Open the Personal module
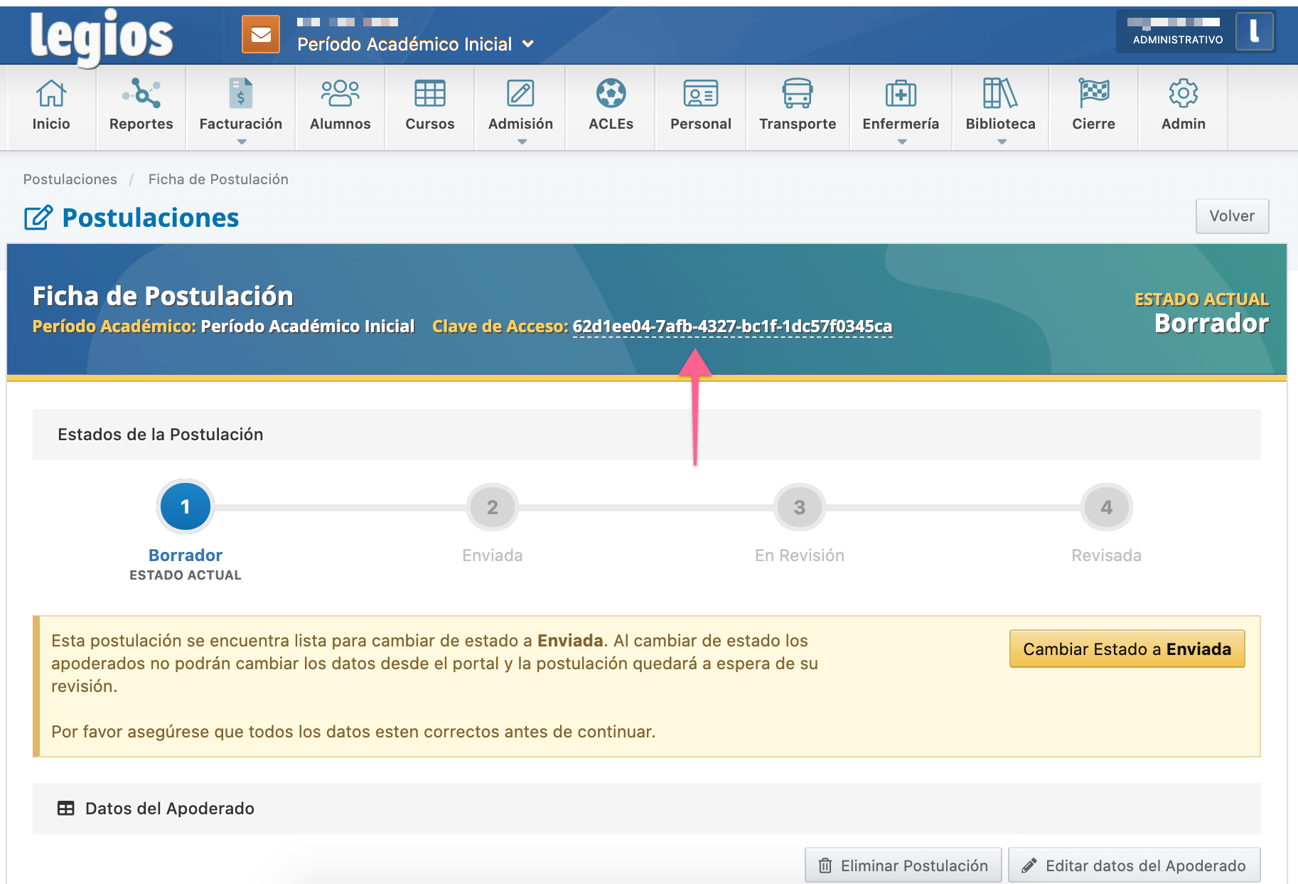1298x884 pixels. pos(700,104)
